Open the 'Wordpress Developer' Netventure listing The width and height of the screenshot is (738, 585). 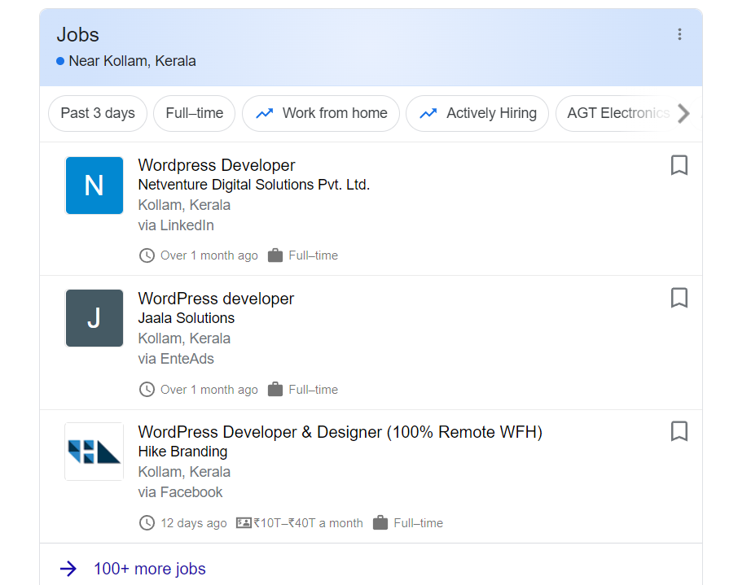pyautogui.click(x=217, y=165)
